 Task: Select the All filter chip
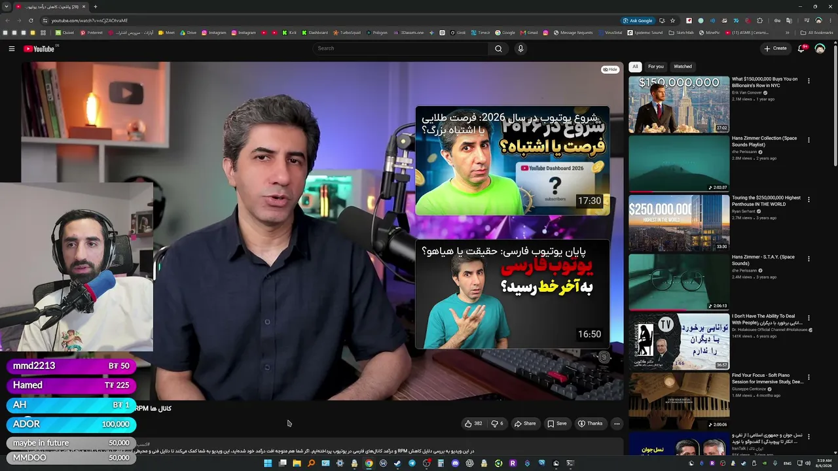coord(635,67)
